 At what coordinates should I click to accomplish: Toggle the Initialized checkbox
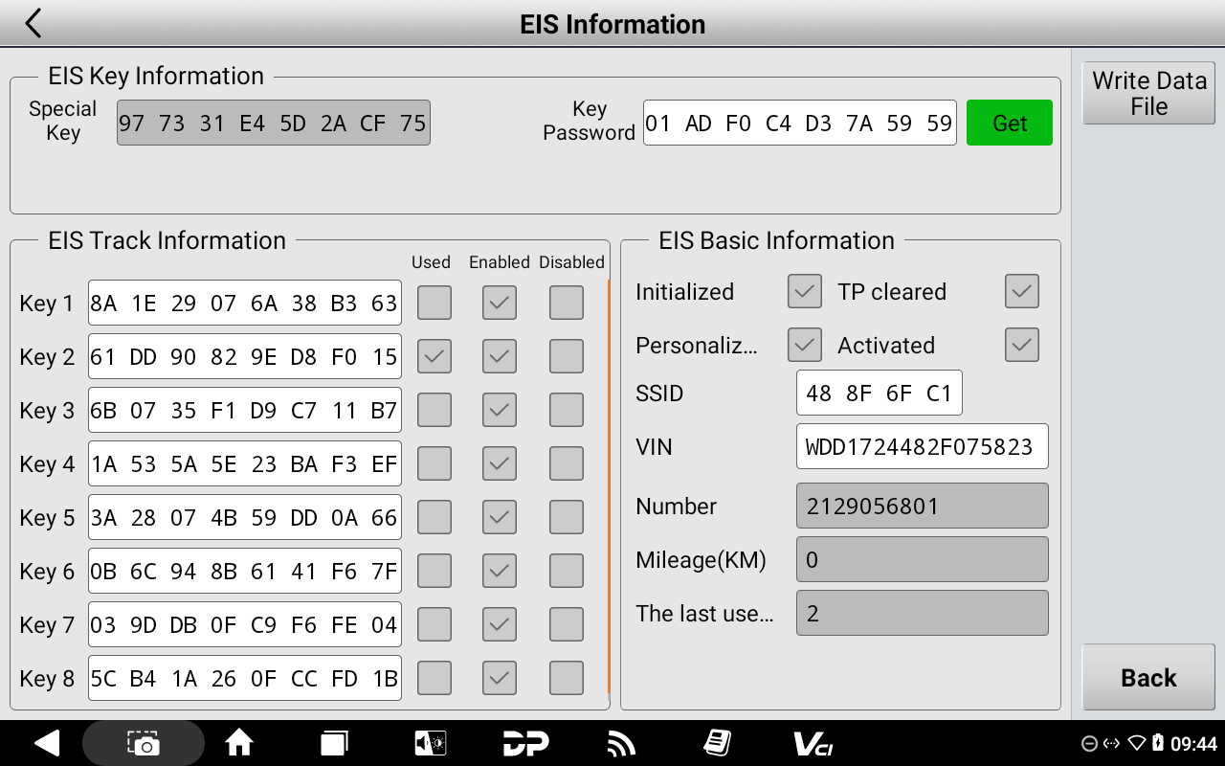(x=805, y=291)
